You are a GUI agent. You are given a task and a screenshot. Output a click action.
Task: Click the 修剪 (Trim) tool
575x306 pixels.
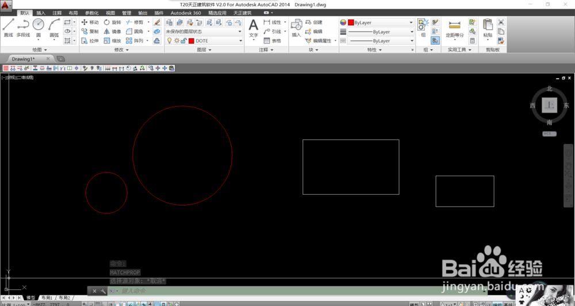(x=135, y=22)
